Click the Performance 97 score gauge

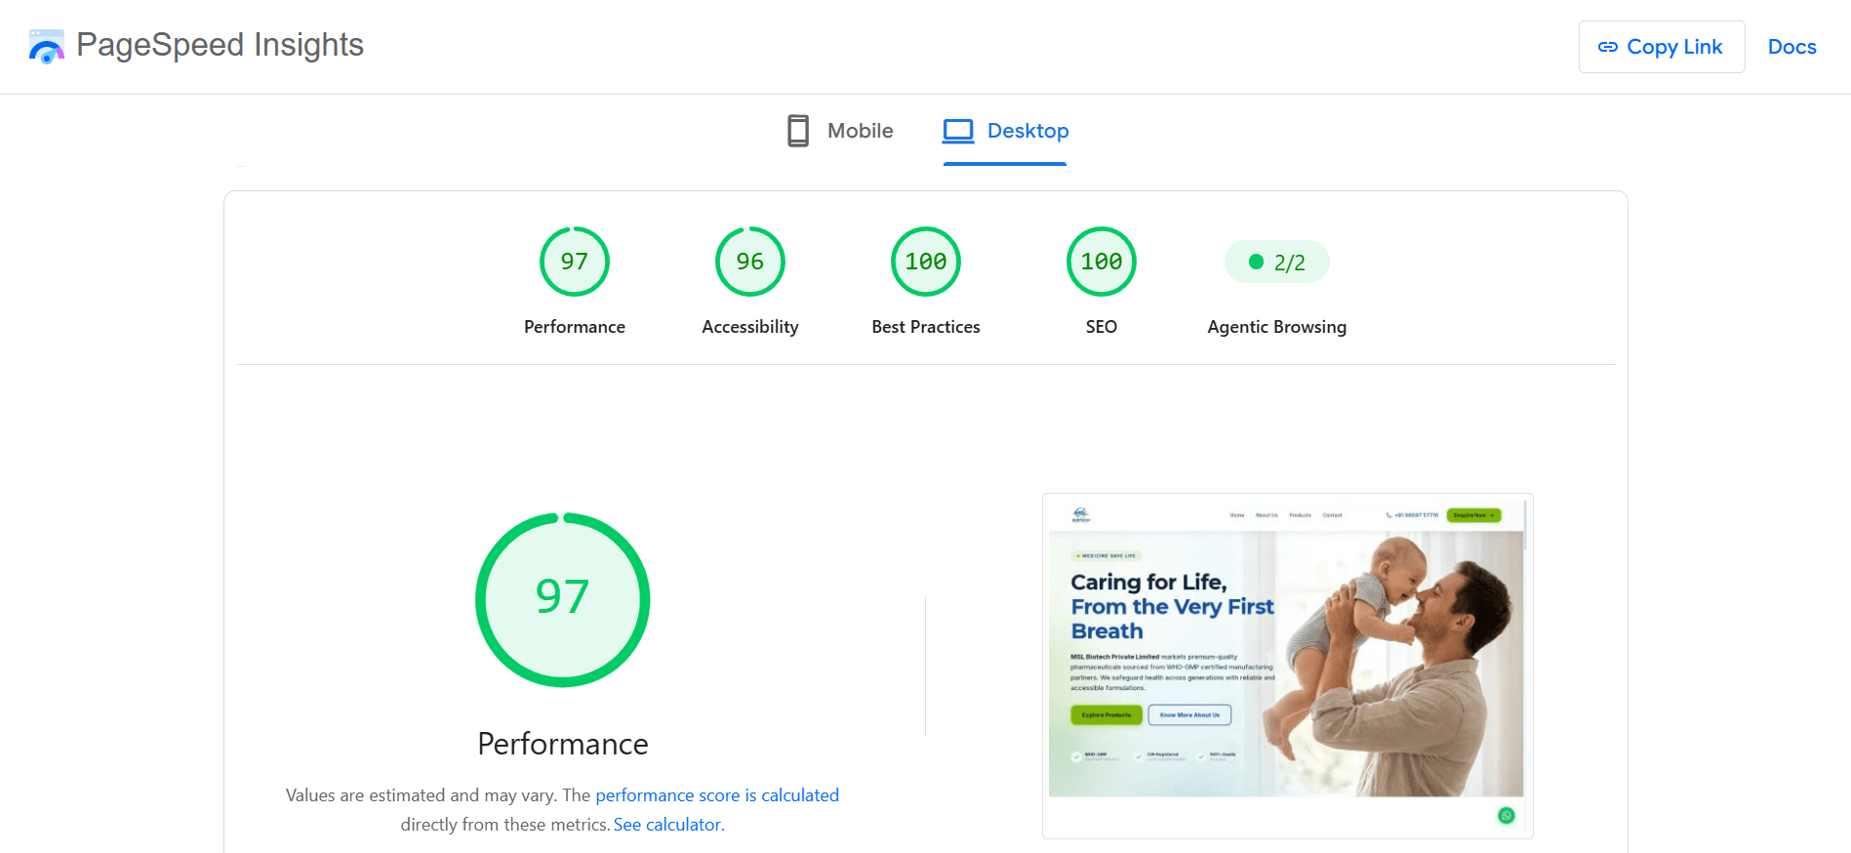[575, 262]
